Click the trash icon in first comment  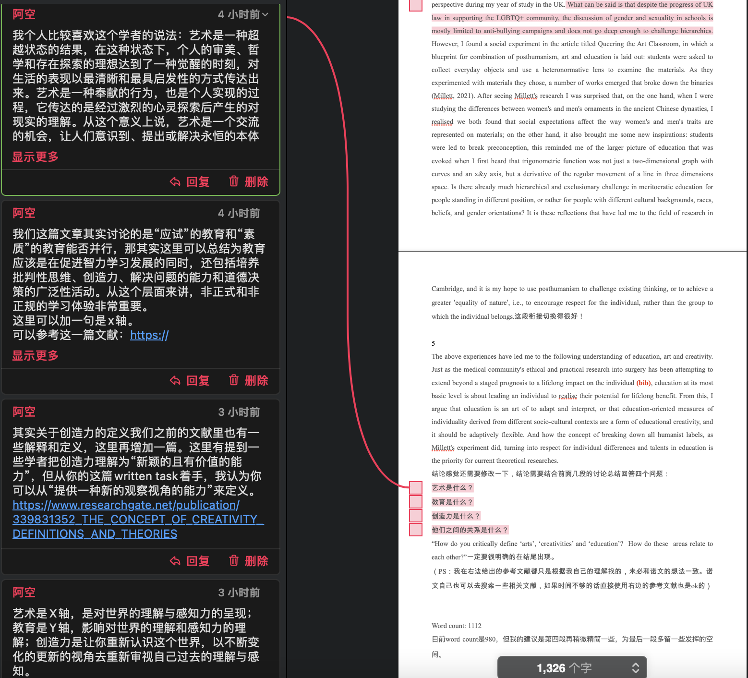point(234,181)
